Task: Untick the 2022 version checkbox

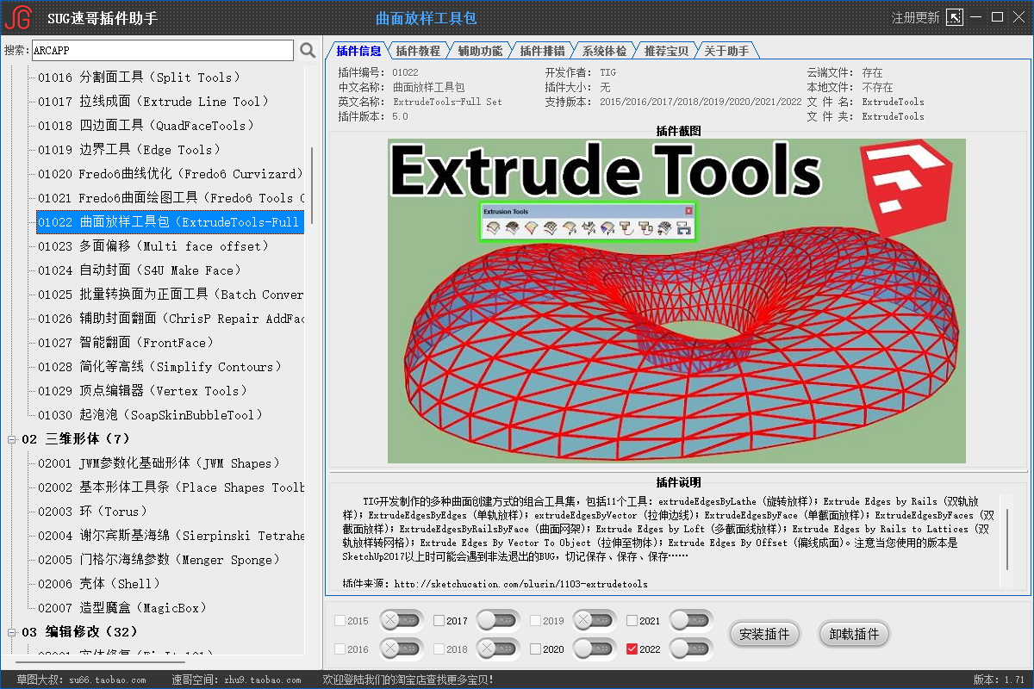Action: click(x=632, y=649)
